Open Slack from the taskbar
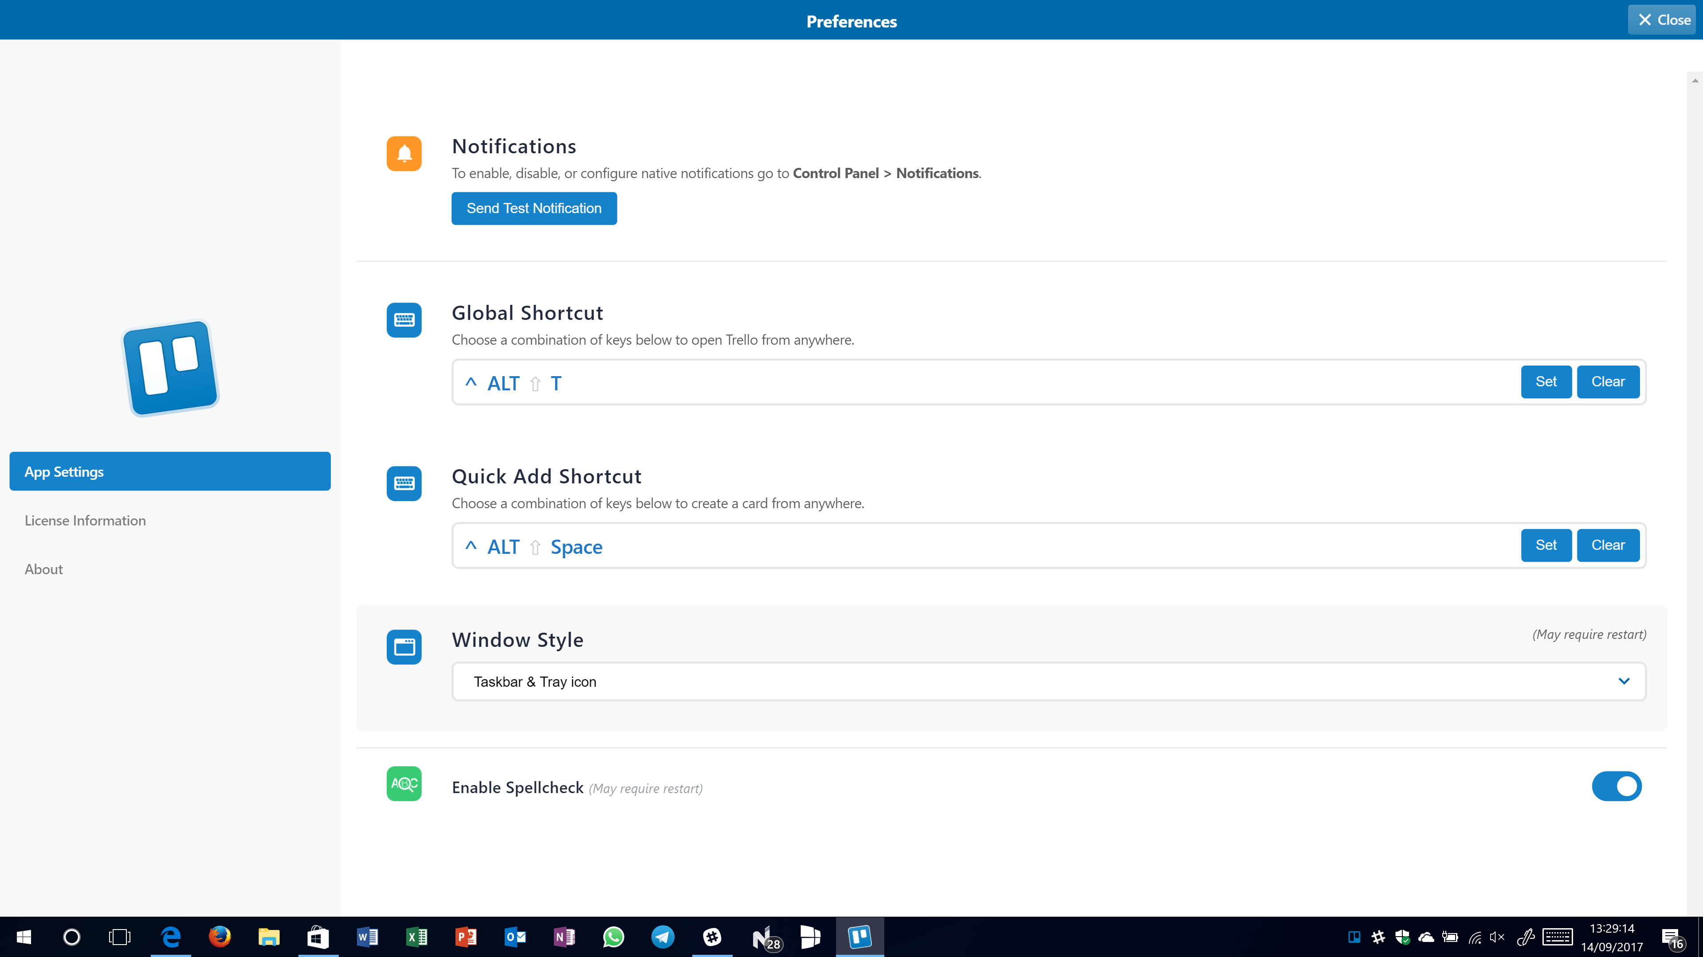1703x957 pixels. click(712, 937)
